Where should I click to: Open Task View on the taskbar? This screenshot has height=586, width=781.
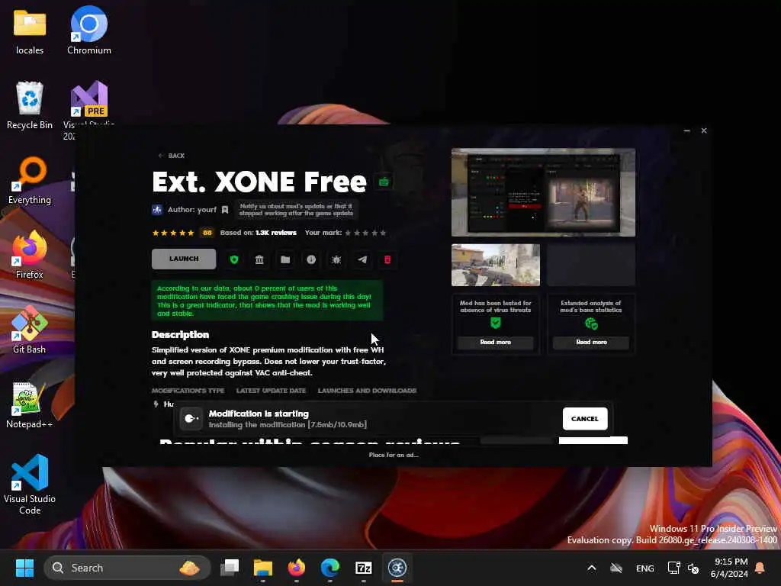230,568
